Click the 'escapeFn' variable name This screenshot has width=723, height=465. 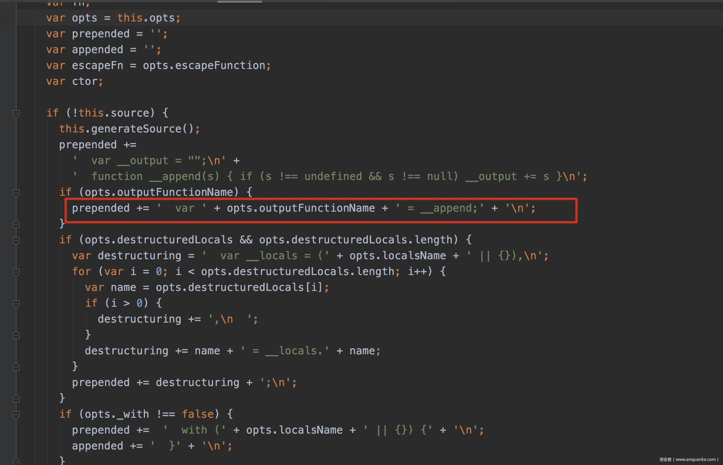coord(97,65)
